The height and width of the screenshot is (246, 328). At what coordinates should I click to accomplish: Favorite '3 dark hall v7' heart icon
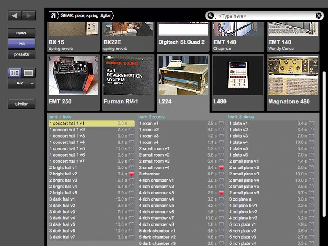[131, 237]
